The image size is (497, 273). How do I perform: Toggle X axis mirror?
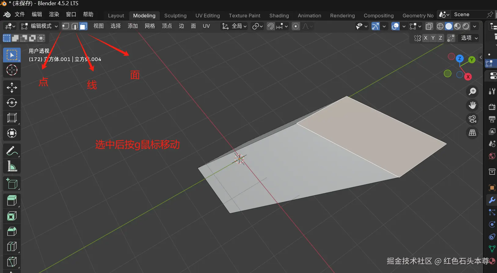coord(426,38)
